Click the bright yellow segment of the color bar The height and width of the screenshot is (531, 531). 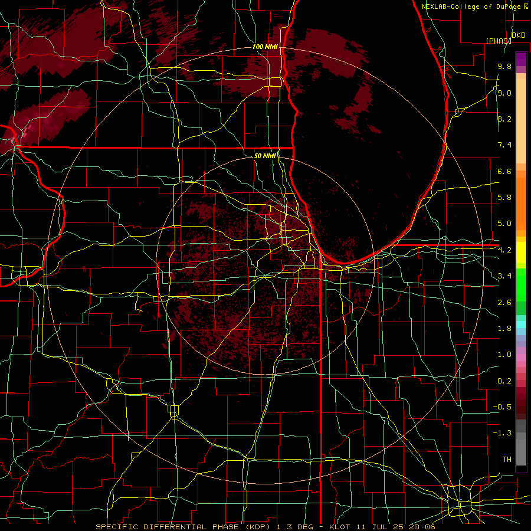pos(521,253)
